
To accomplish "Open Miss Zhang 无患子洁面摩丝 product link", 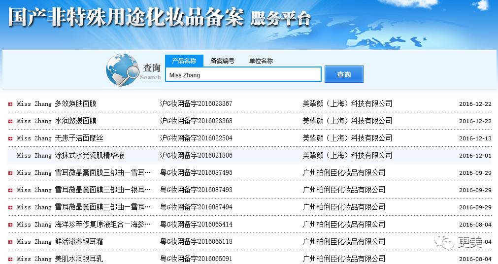I will coord(60,138).
